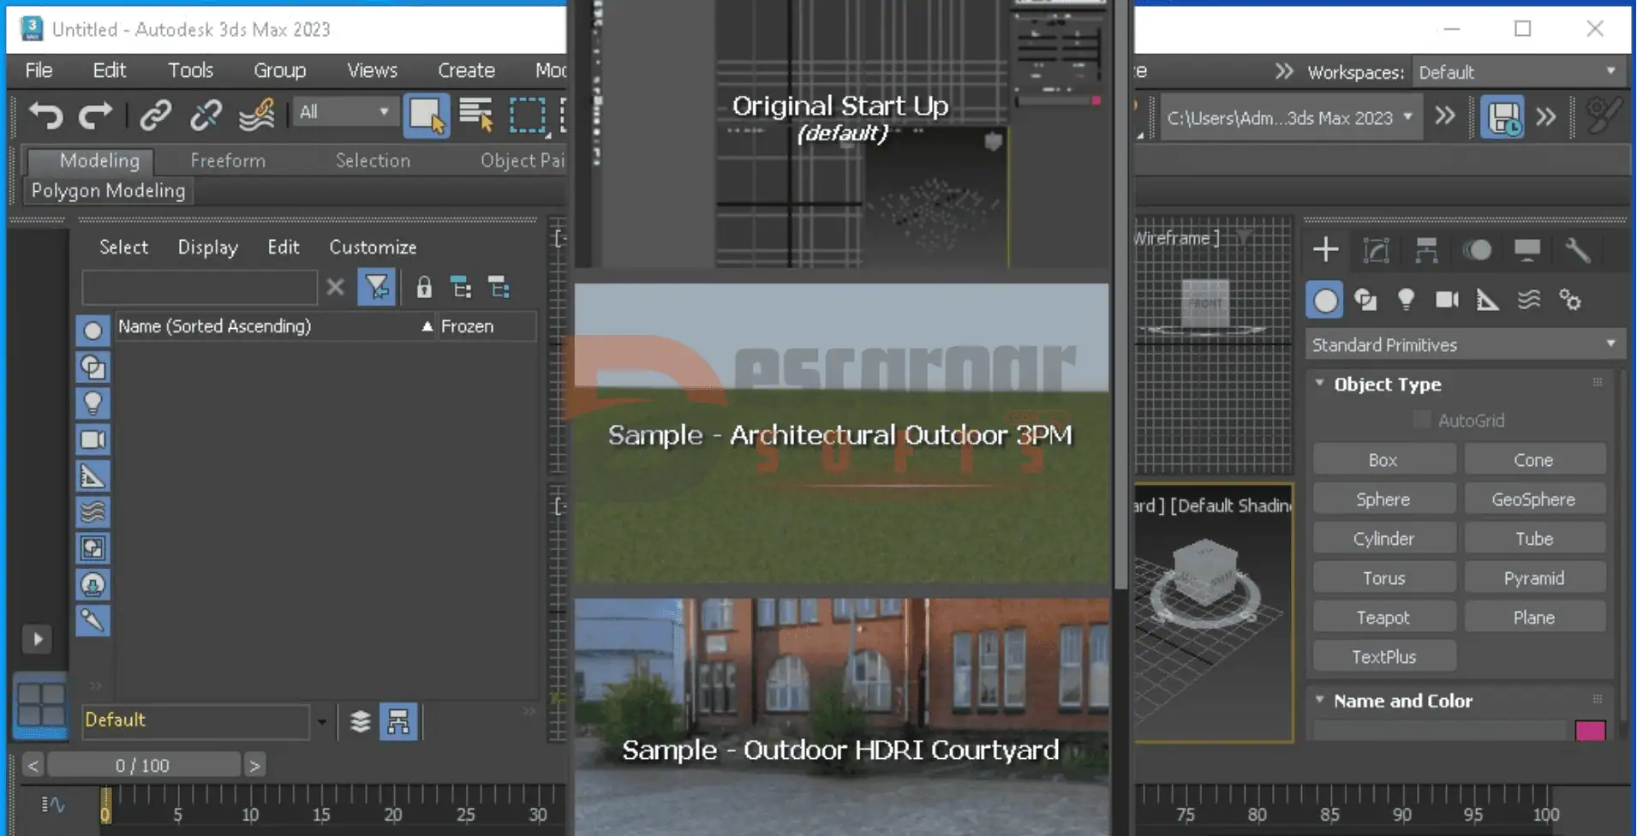Click the pink object color swatch

click(x=1590, y=731)
